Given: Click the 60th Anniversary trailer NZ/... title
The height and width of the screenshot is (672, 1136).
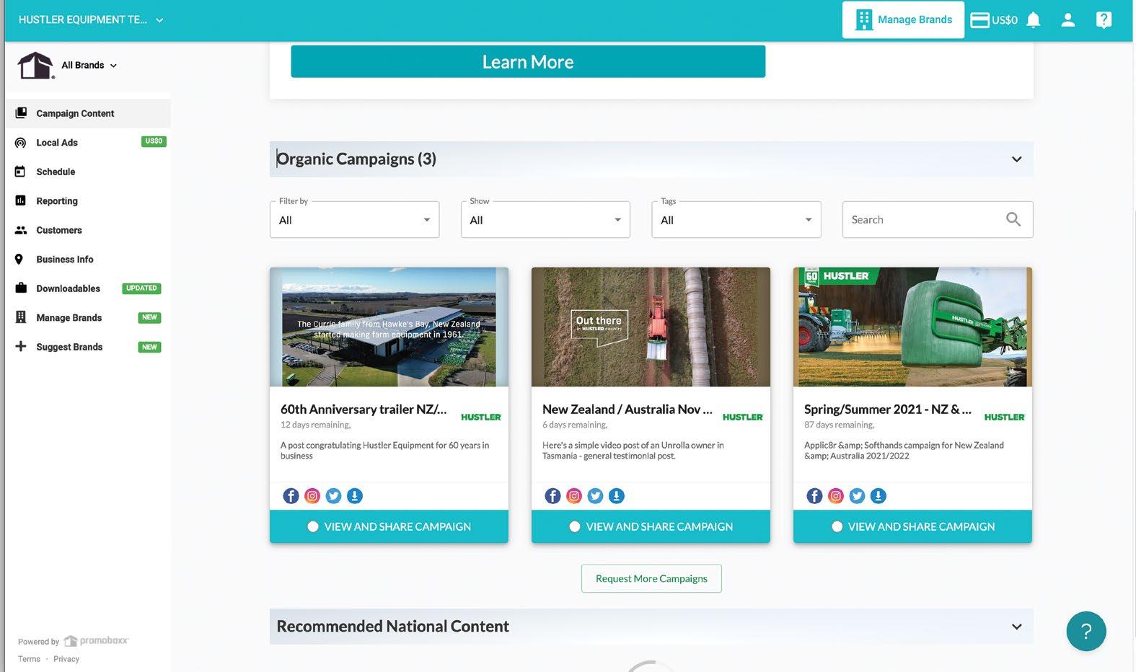Looking at the screenshot, I should click(364, 410).
